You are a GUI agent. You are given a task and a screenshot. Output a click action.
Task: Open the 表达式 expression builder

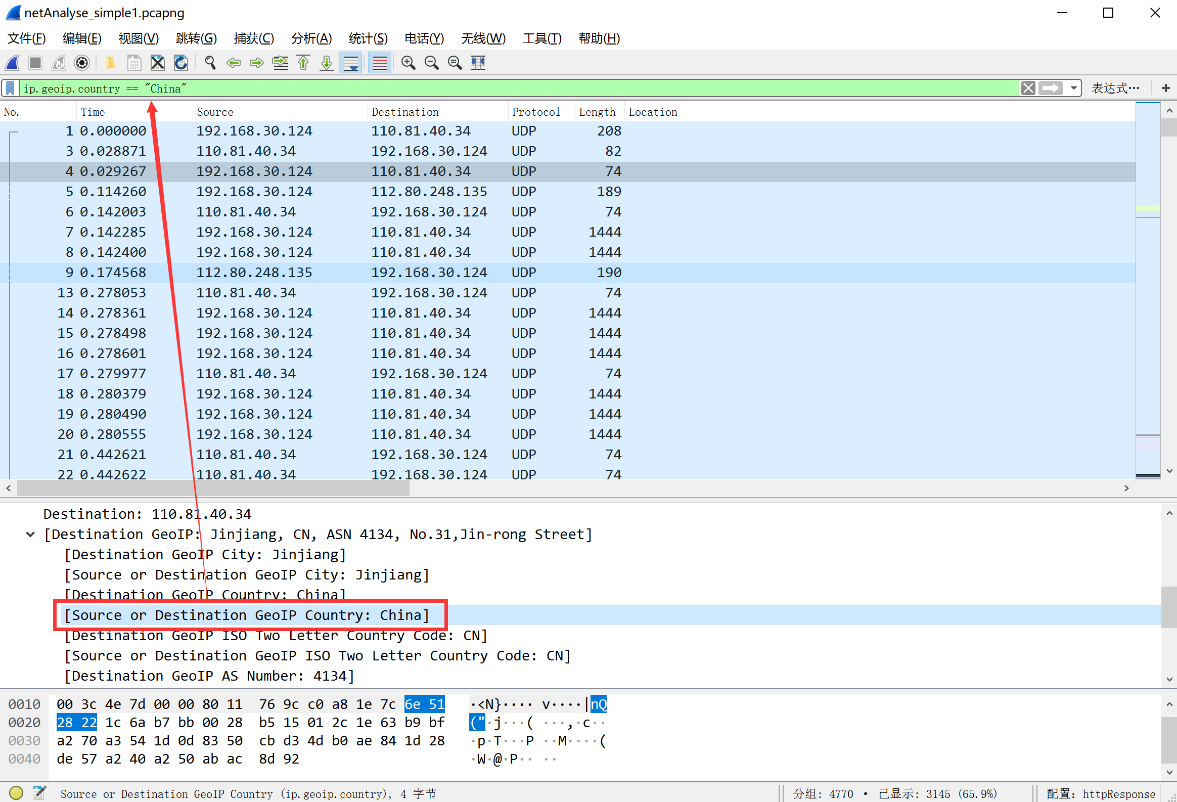click(1115, 88)
